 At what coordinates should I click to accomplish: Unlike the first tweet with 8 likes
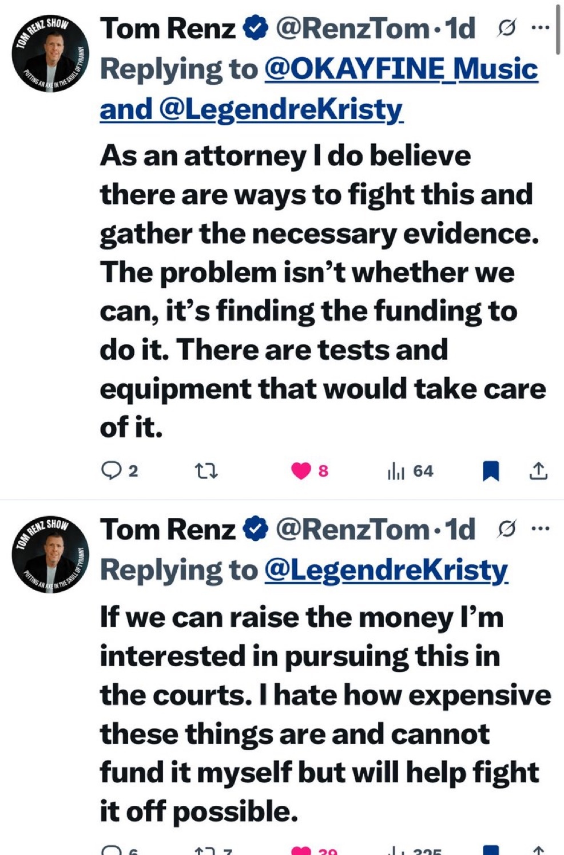[301, 471]
